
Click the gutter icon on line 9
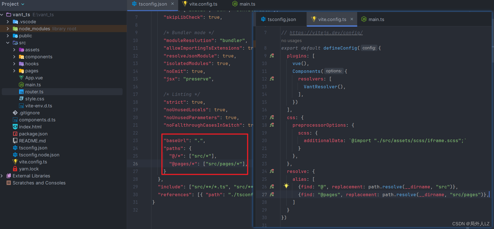272,56
